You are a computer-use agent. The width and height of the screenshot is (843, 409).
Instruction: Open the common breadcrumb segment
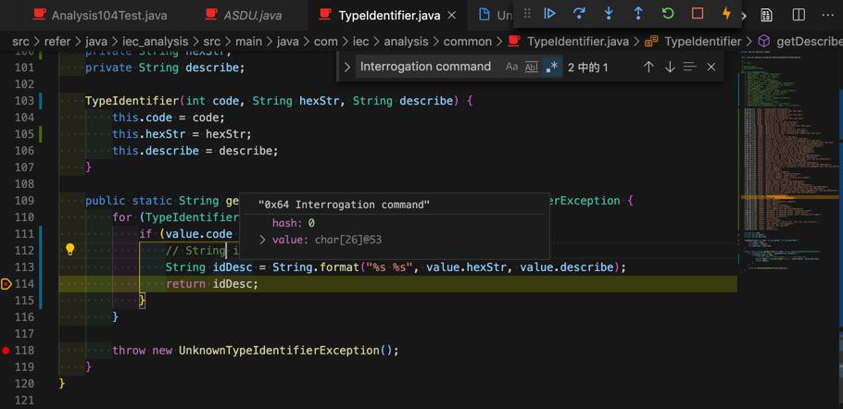(x=468, y=42)
